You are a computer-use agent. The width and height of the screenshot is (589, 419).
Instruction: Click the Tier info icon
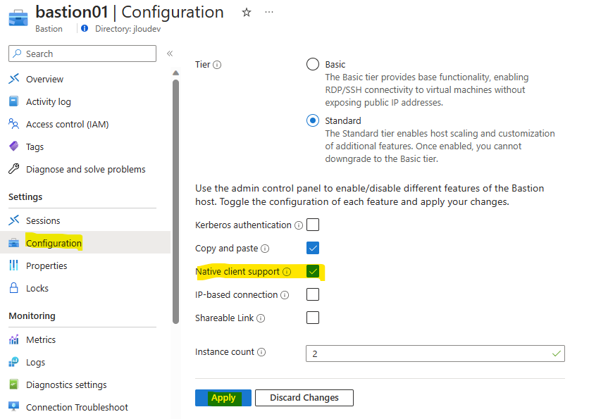pos(217,65)
